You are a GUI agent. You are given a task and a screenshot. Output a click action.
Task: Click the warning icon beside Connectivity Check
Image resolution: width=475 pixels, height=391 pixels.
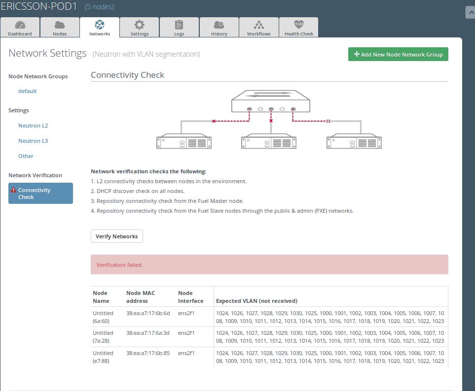tap(13, 190)
